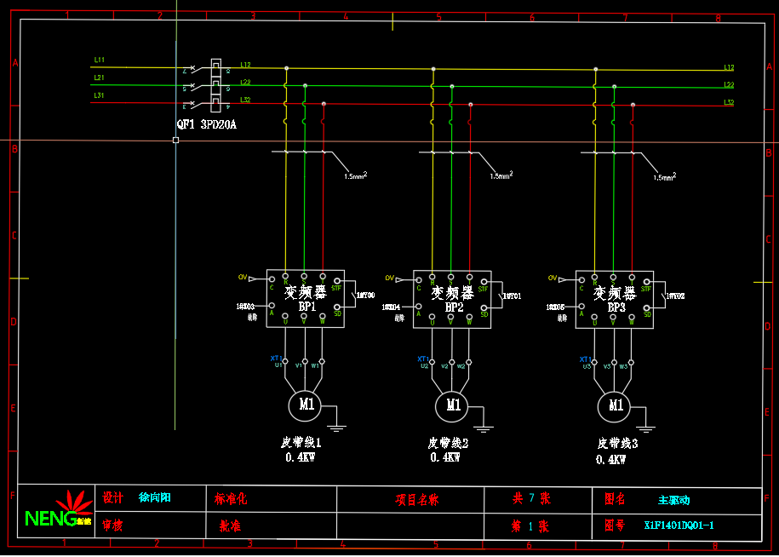Image resolution: width=779 pixels, height=557 pixels.
Task: Select the yellow L11 phase line label
Action: (x=100, y=60)
